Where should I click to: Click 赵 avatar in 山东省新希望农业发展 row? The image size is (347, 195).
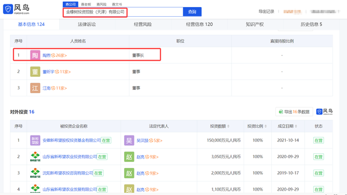pyautogui.click(x=129, y=189)
